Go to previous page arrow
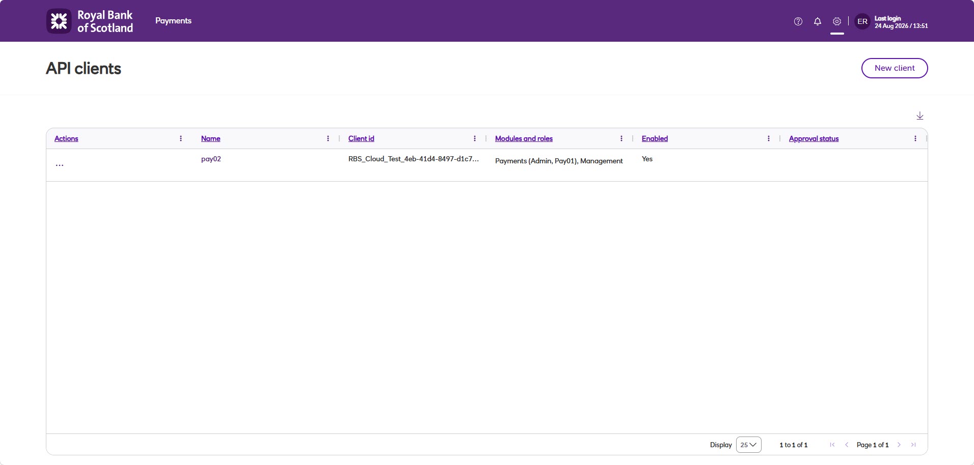 tap(847, 445)
